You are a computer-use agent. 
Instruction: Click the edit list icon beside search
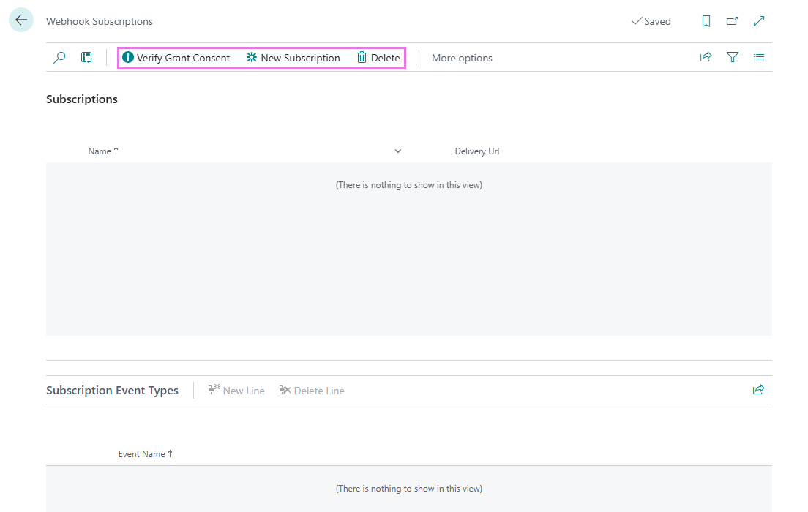pos(86,58)
